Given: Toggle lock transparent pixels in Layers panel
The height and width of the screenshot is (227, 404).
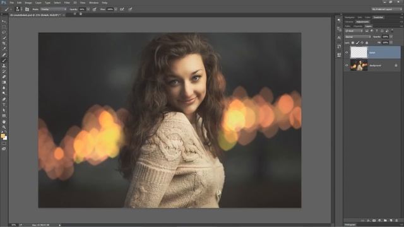Looking at the screenshot, I should coord(353,43).
